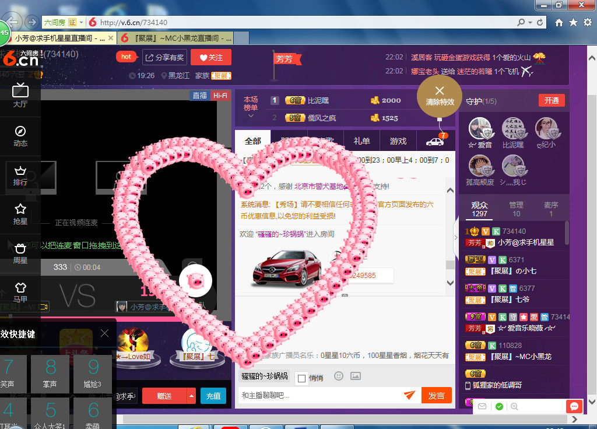This screenshot has height=429, width=597.
Task: Open the 周星 weekly star icon
Action: click(20, 253)
